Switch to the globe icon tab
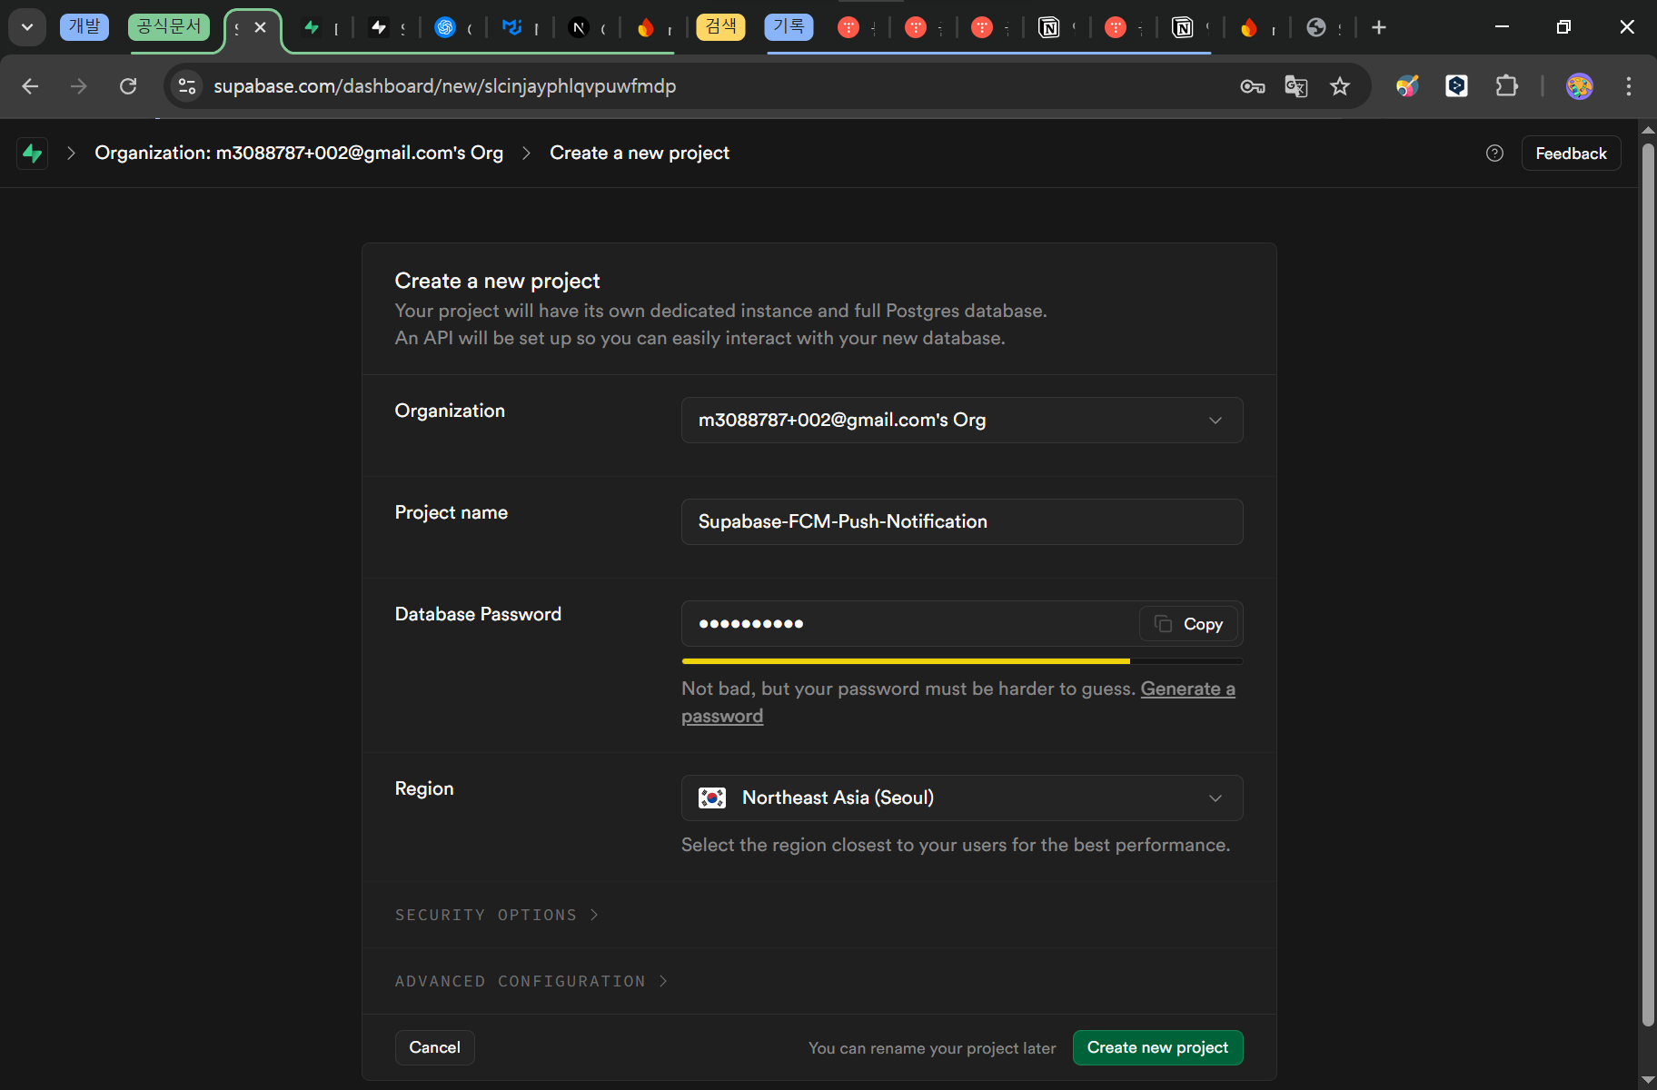 click(x=1316, y=27)
